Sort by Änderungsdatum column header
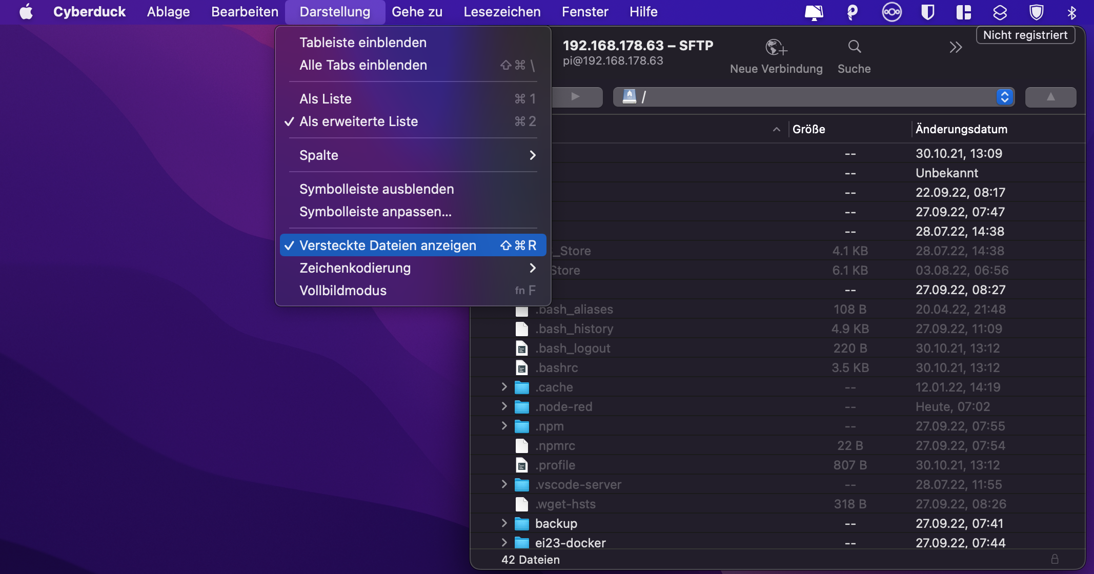The height and width of the screenshot is (574, 1094). 961,129
